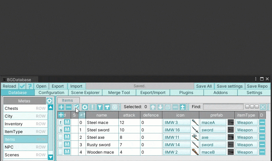The height and width of the screenshot is (161, 272).
Task: Click the Find search input field
Action: [x=223, y=107]
